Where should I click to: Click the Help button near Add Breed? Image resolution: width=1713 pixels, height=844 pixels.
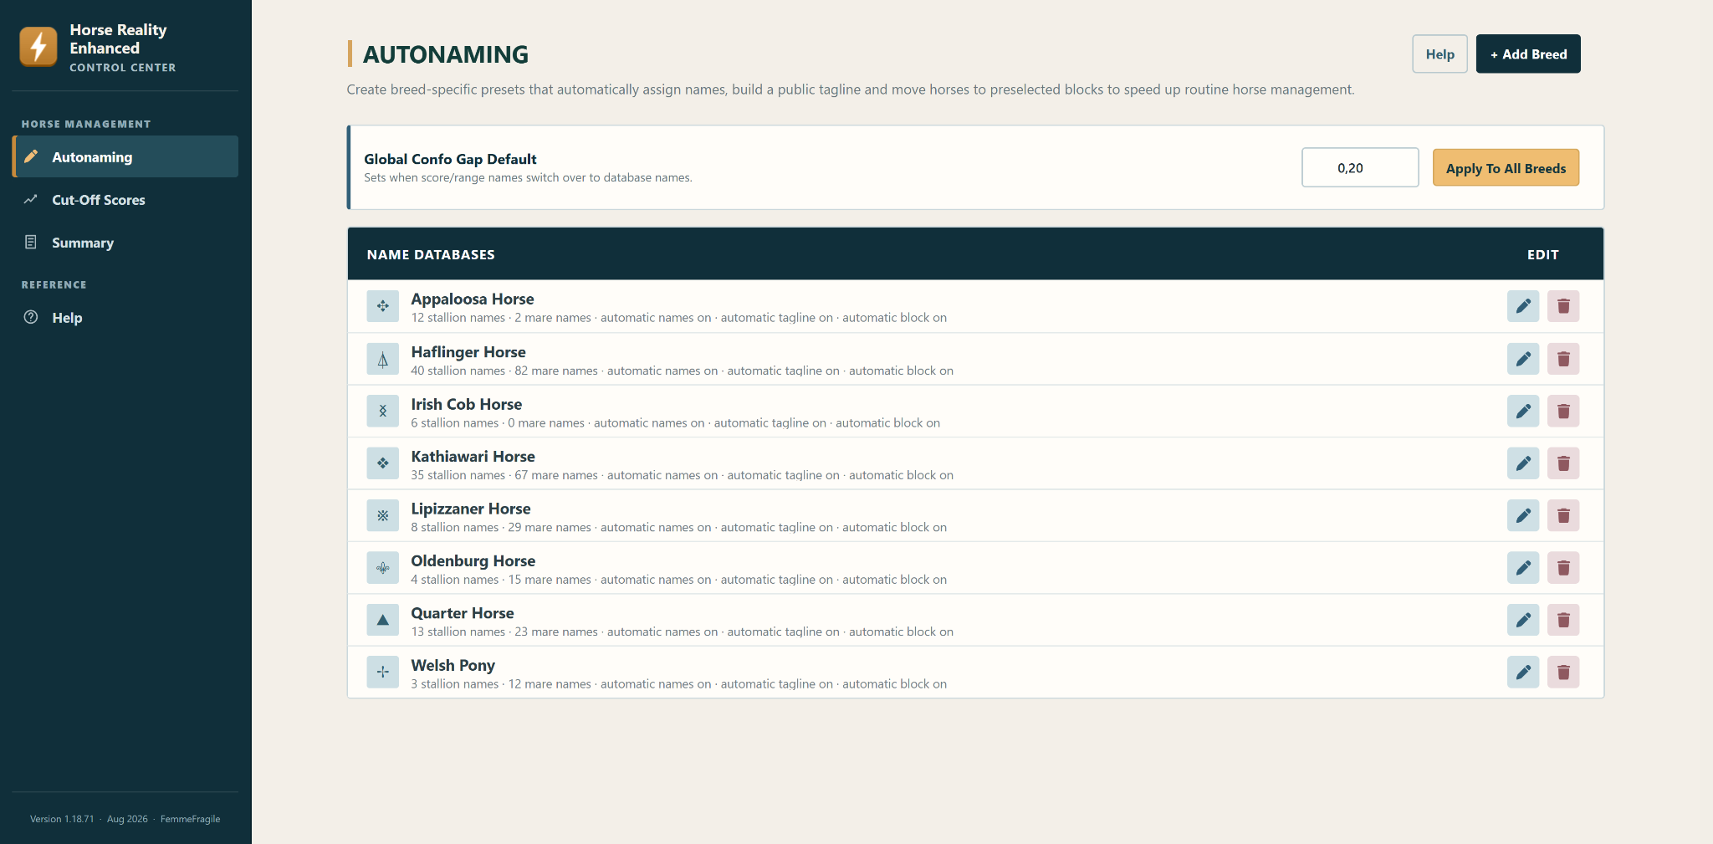[1439, 54]
